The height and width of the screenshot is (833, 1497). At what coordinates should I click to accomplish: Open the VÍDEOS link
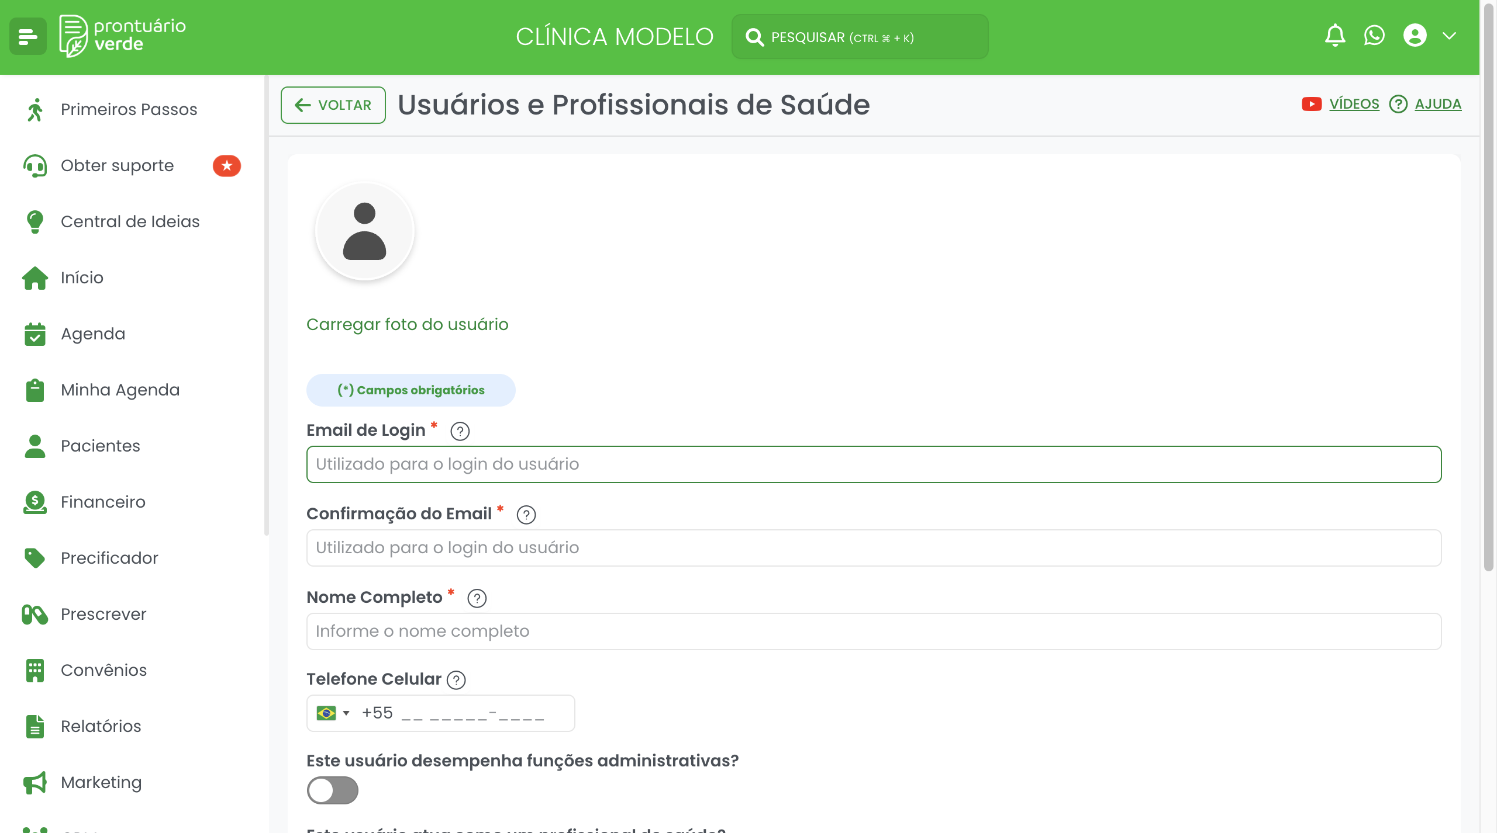click(1354, 104)
